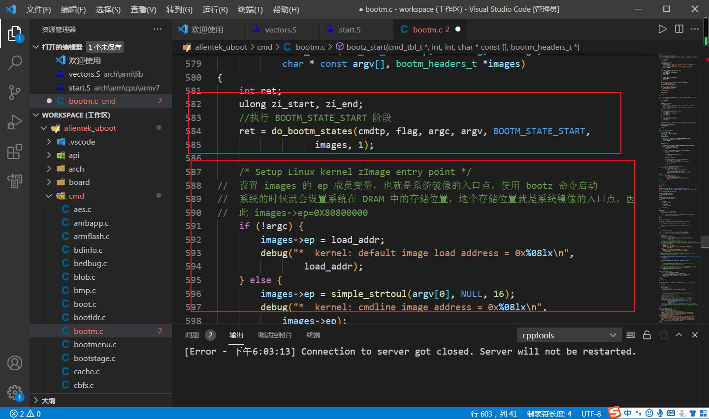Click the VS Code logo icon
The width and height of the screenshot is (709, 419).
(11, 9)
